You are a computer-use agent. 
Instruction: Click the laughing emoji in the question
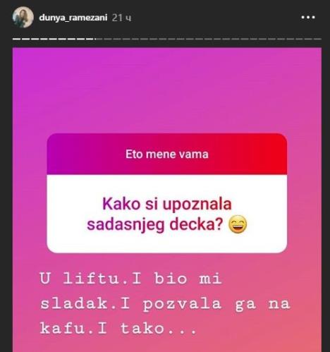click(x=238, y=224)
